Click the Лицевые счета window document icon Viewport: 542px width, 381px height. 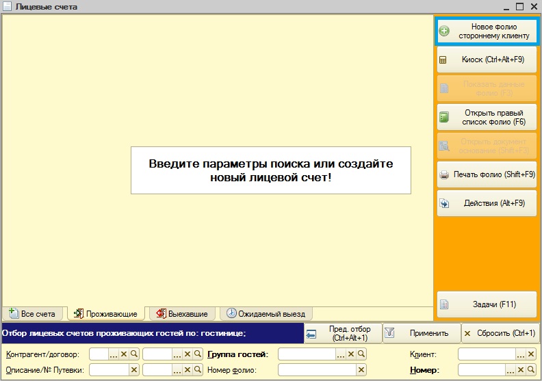pos(7,6)
